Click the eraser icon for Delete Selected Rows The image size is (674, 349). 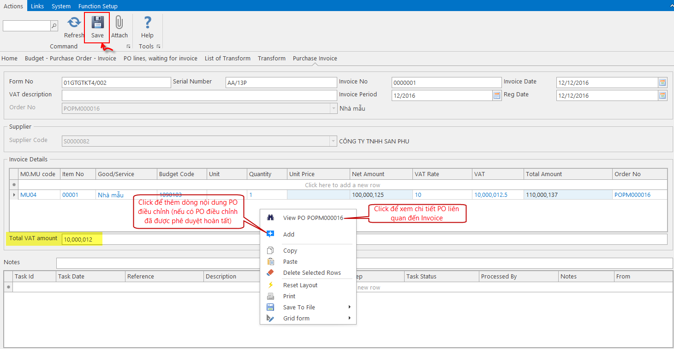pyautogui.click(x=271, y=272)
